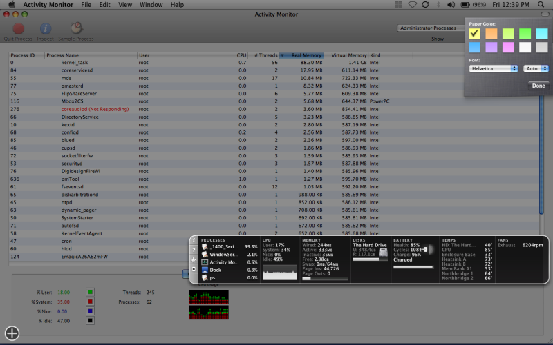Open the Activity Monitor application menu
Screen dimensions: 553x345
tap(48, 5)
